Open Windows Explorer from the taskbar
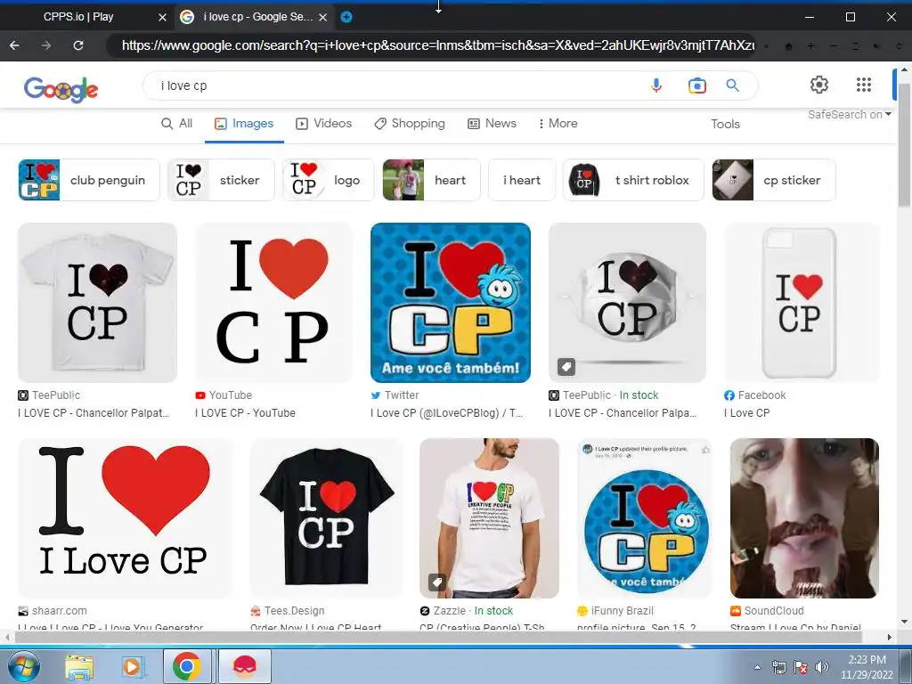The height and width of the screenshot is (684, 912). pyautogui.click(x=79, y=667)
